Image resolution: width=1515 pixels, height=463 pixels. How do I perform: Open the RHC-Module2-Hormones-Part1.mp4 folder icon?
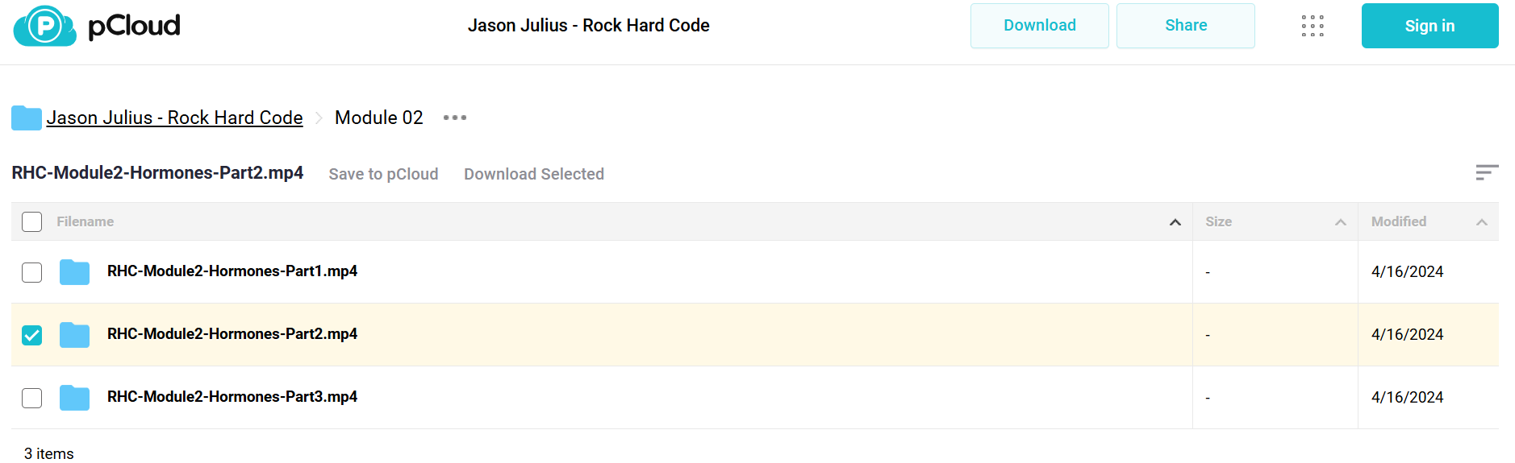74,272
